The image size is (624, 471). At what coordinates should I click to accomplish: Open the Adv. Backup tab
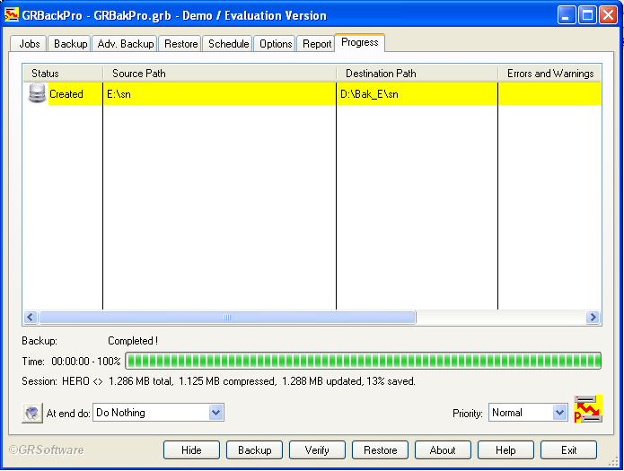[126, 44]
